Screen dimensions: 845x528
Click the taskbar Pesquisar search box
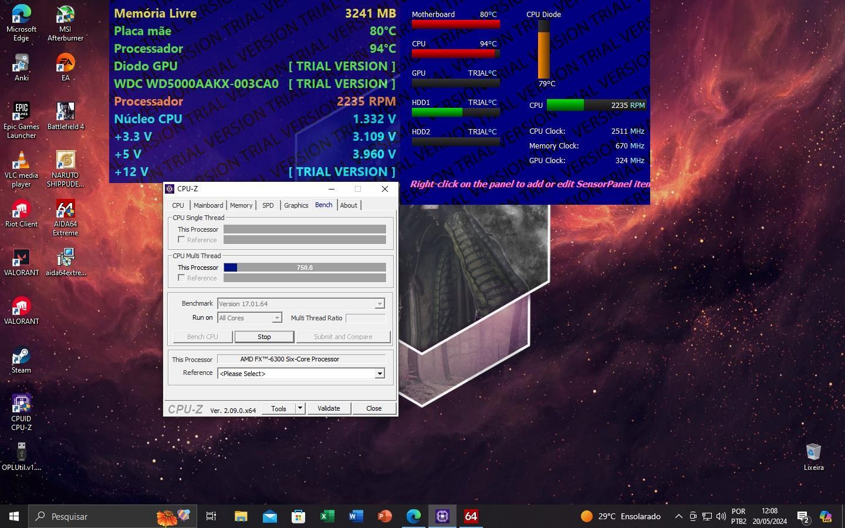[x=111, y=516]
